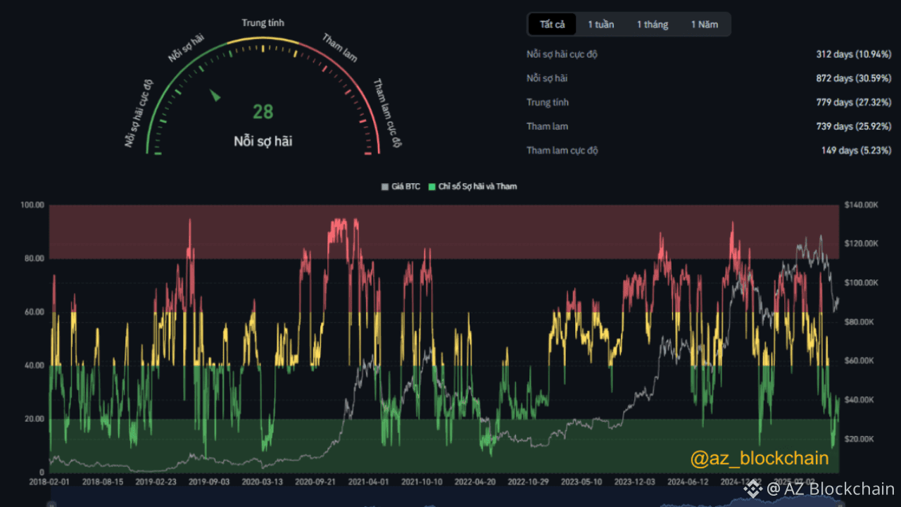
Task: Click the 2024-06-12 date axis label
Action: (x=688, y=482)
